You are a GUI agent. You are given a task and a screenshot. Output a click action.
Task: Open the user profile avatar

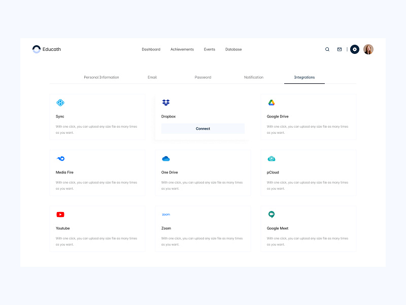(368, 49)
